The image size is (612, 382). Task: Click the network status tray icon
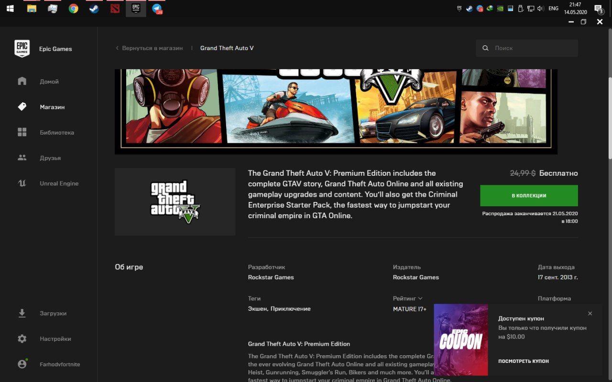[x=531, y=9]
